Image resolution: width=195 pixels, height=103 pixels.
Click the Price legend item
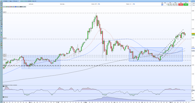pos(8,7)
